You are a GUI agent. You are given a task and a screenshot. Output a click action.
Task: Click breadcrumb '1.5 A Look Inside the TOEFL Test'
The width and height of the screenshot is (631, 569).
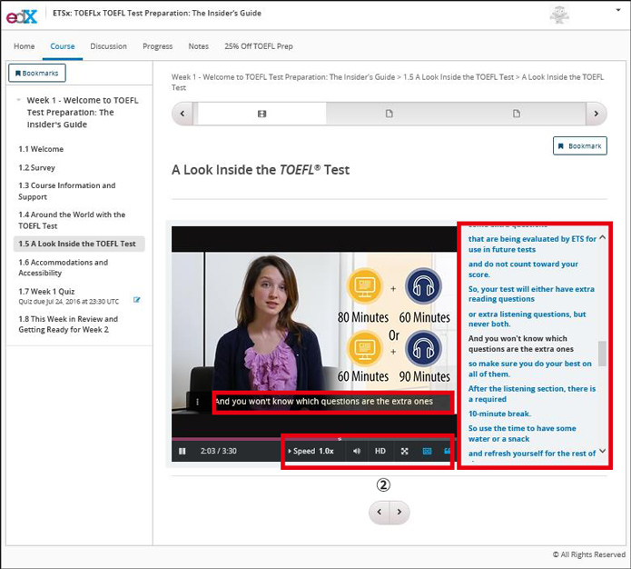coord(458,77)
